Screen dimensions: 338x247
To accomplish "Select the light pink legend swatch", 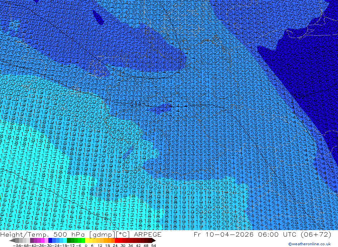I will pyautogui.click(x=46, y=241).
